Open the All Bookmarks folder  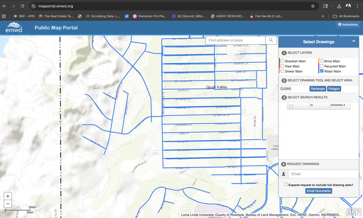pos(346,16)
